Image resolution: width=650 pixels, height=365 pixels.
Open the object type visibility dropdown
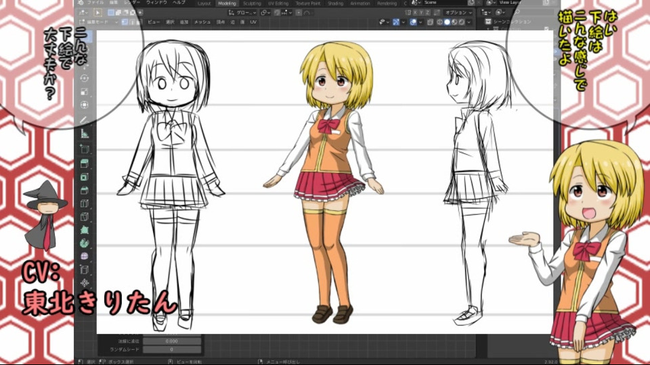383,22
